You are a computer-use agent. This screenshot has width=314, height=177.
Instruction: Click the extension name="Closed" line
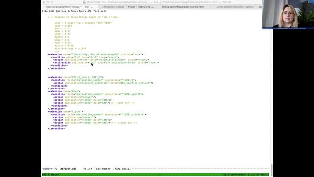(x=65, y=112)
